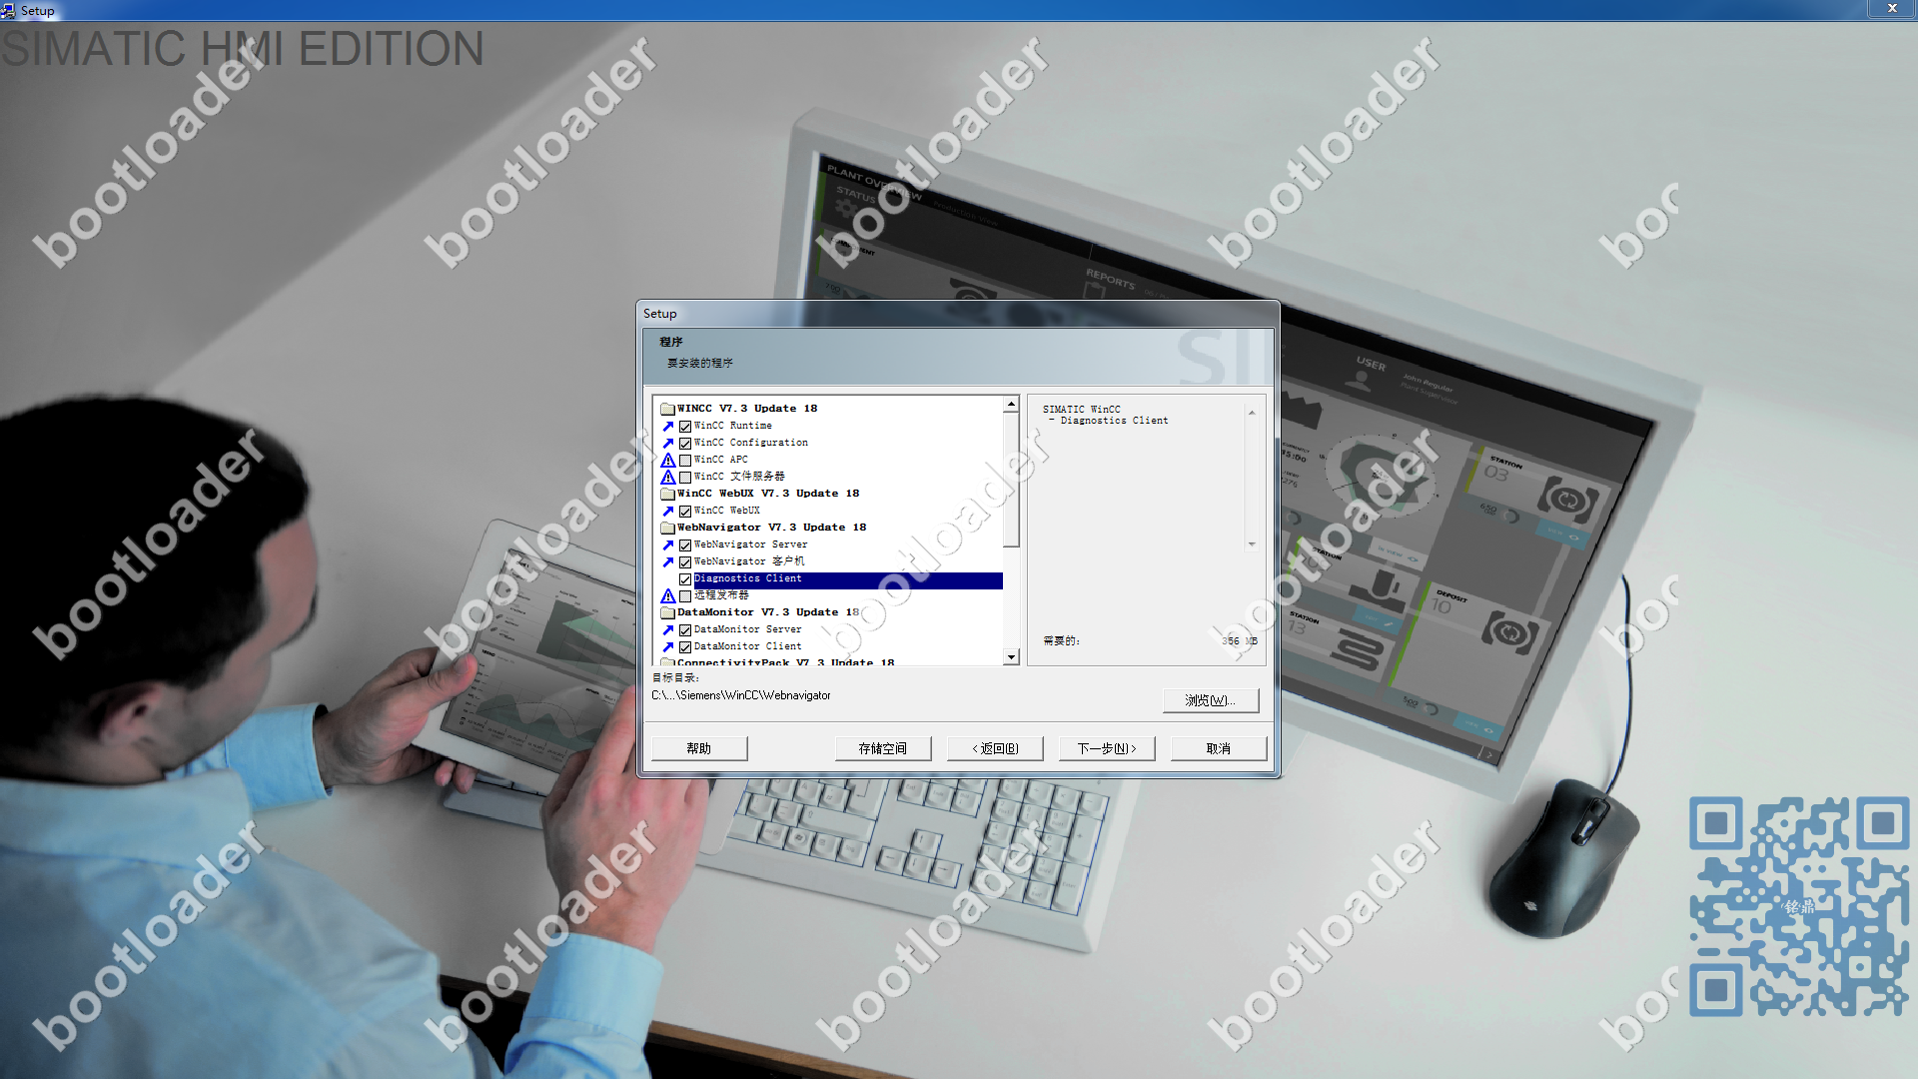Select the ConnectivityPack V7.3 Update 18 group
Viewport: 1918px width, 1079px height.
pos(785,661)
